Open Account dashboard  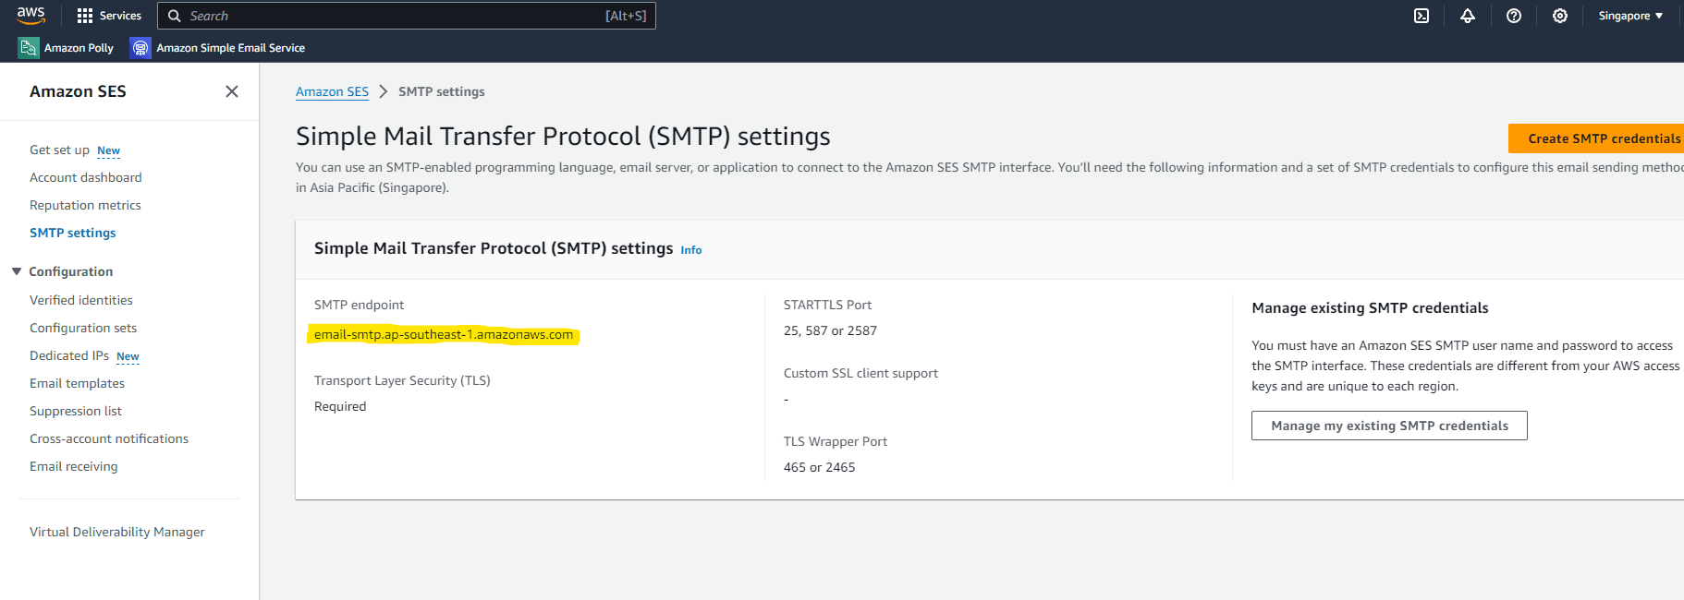tap(86, 177)
